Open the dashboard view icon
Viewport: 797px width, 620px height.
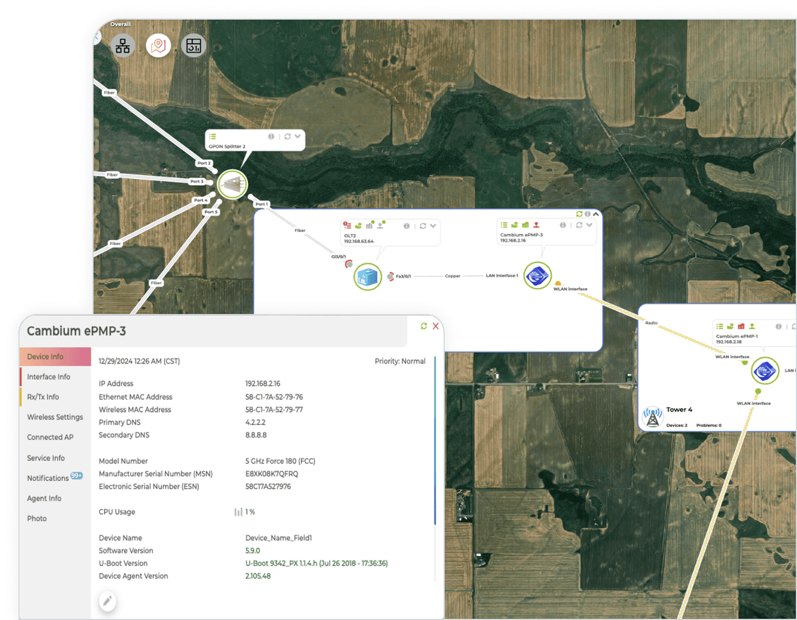tap(193, 46)
